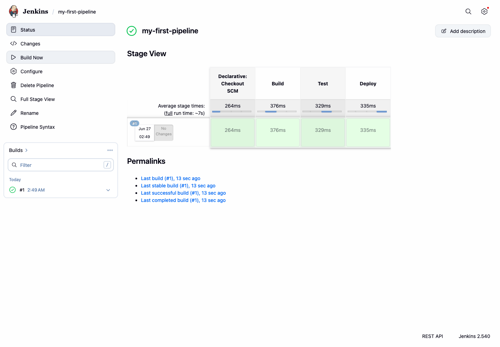Click the Delete Pipeline trash icon
Screen dimensions: 500x347
[14, 85]
